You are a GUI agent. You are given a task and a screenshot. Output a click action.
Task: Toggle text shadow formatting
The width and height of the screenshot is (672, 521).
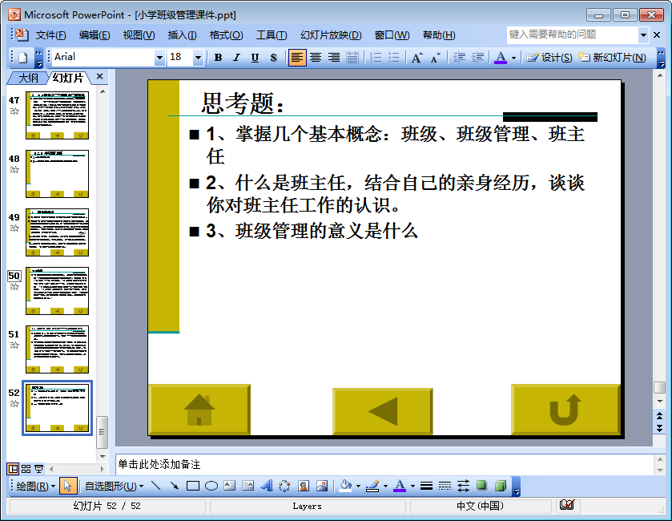point(273,58)
